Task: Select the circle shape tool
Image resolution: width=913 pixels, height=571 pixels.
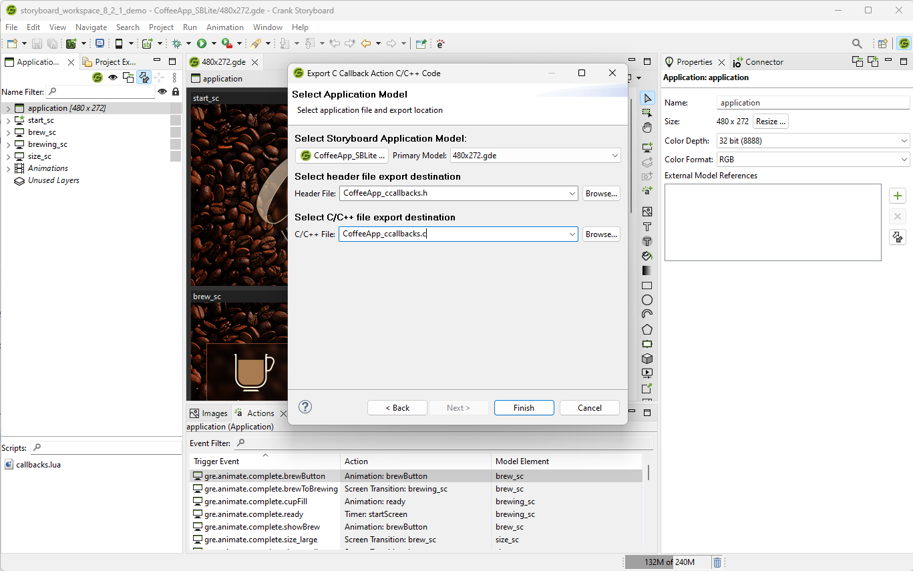Action: point(647,300)
